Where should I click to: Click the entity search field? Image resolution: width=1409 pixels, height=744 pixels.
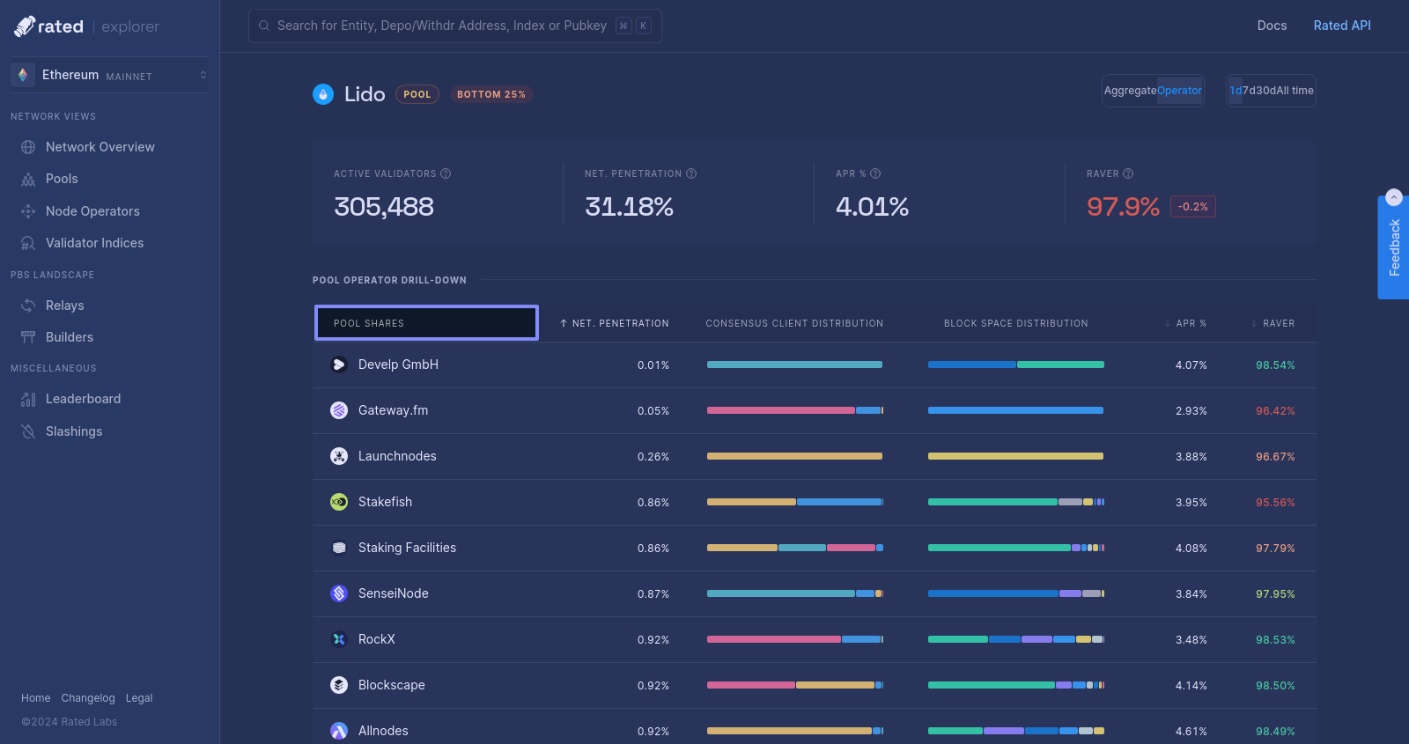point(441,26)
